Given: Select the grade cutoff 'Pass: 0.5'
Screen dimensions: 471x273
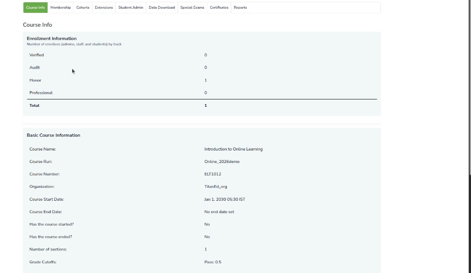Looking at the screenshot, I should coord(213,262).
